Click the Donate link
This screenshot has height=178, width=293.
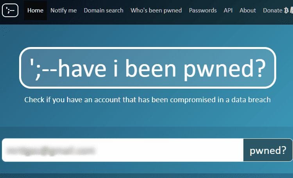click(273, 10)
